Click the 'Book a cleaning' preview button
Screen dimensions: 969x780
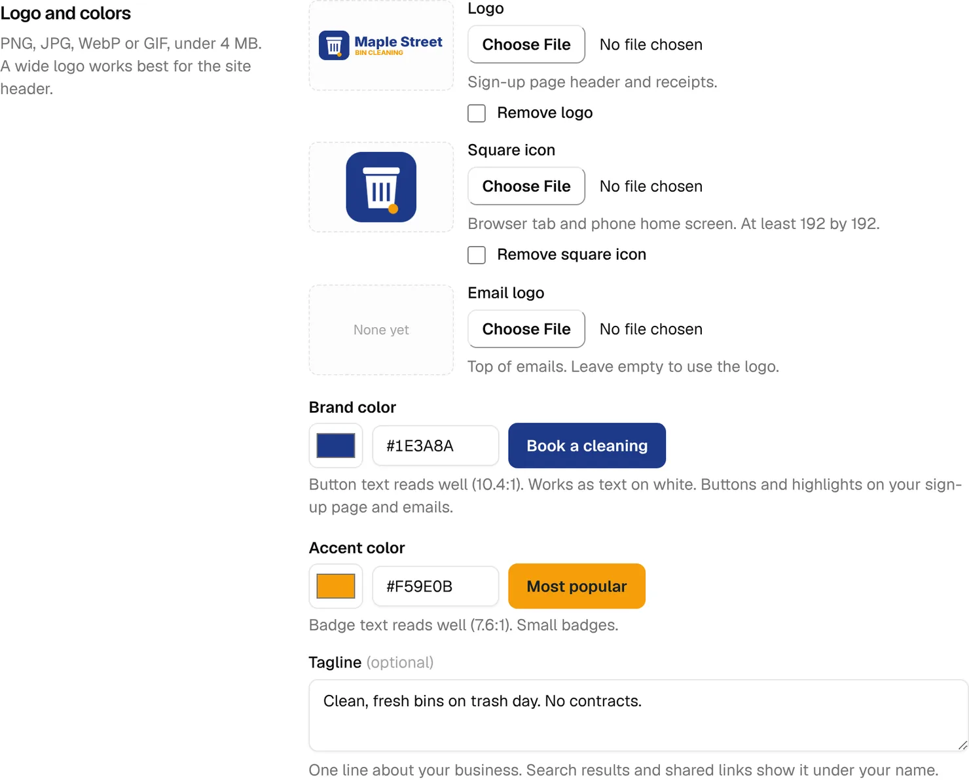tap(587, 446)
